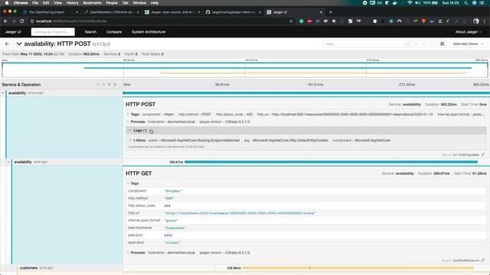Screen dimensions: 490x275
Task: Switch to Jaeger: open source browser tab
Action: [172, 12]
